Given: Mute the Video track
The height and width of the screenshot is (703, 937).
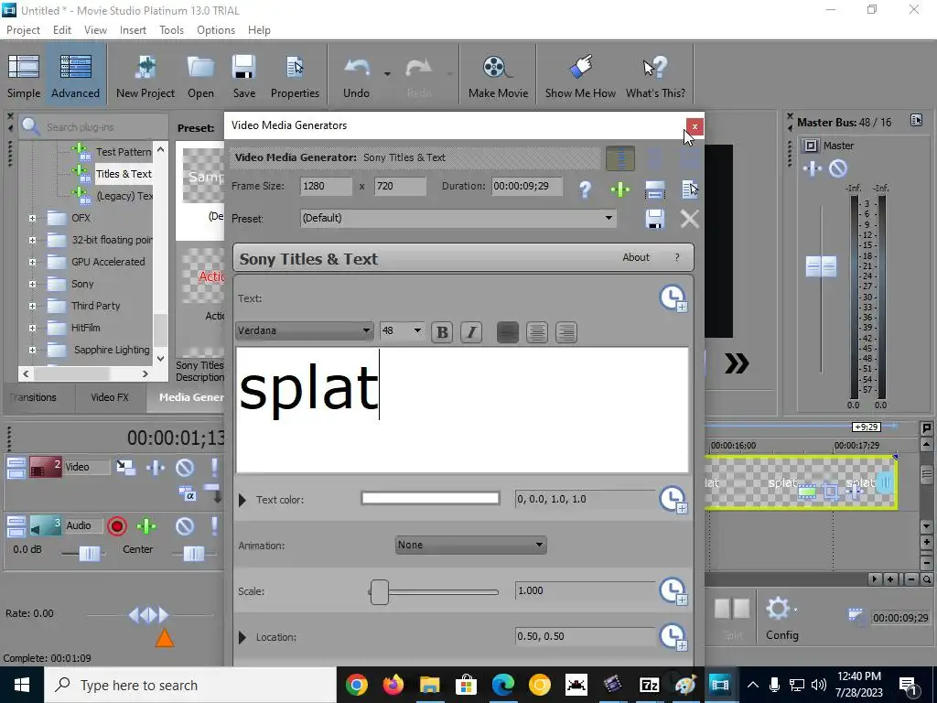Looking at the screenshot, I should tap(185, 468).
